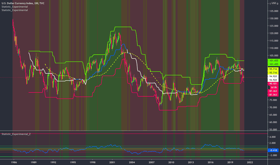Click the blue -0.418 indicator value tag

273,150
